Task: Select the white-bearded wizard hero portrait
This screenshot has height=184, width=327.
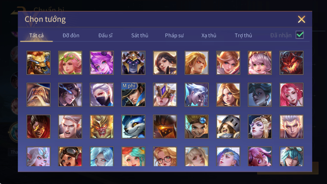Action: click(39, 95)
